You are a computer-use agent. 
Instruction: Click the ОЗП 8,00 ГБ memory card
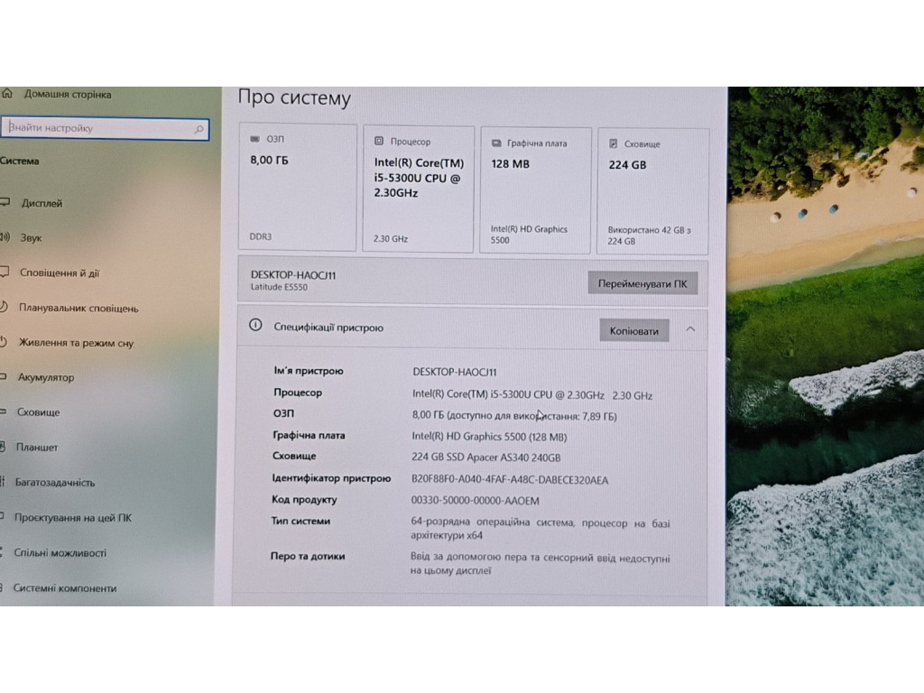coord(297,188)
